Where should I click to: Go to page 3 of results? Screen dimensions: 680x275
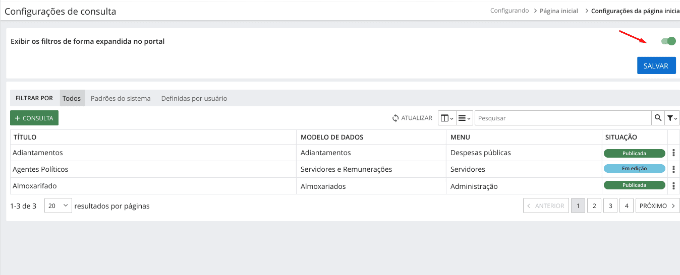(610, 206)
